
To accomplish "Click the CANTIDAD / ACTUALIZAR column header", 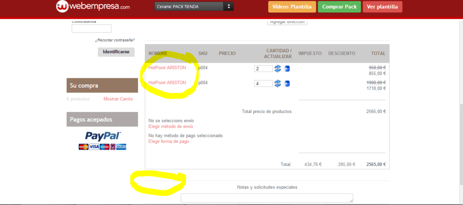I will [x=278, y=53].
